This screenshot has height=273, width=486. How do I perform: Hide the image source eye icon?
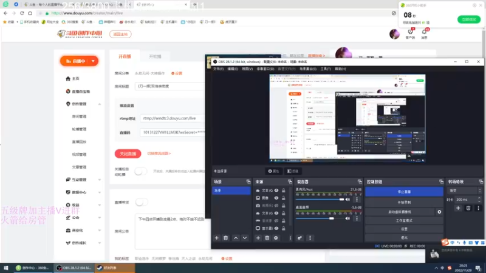276,198
